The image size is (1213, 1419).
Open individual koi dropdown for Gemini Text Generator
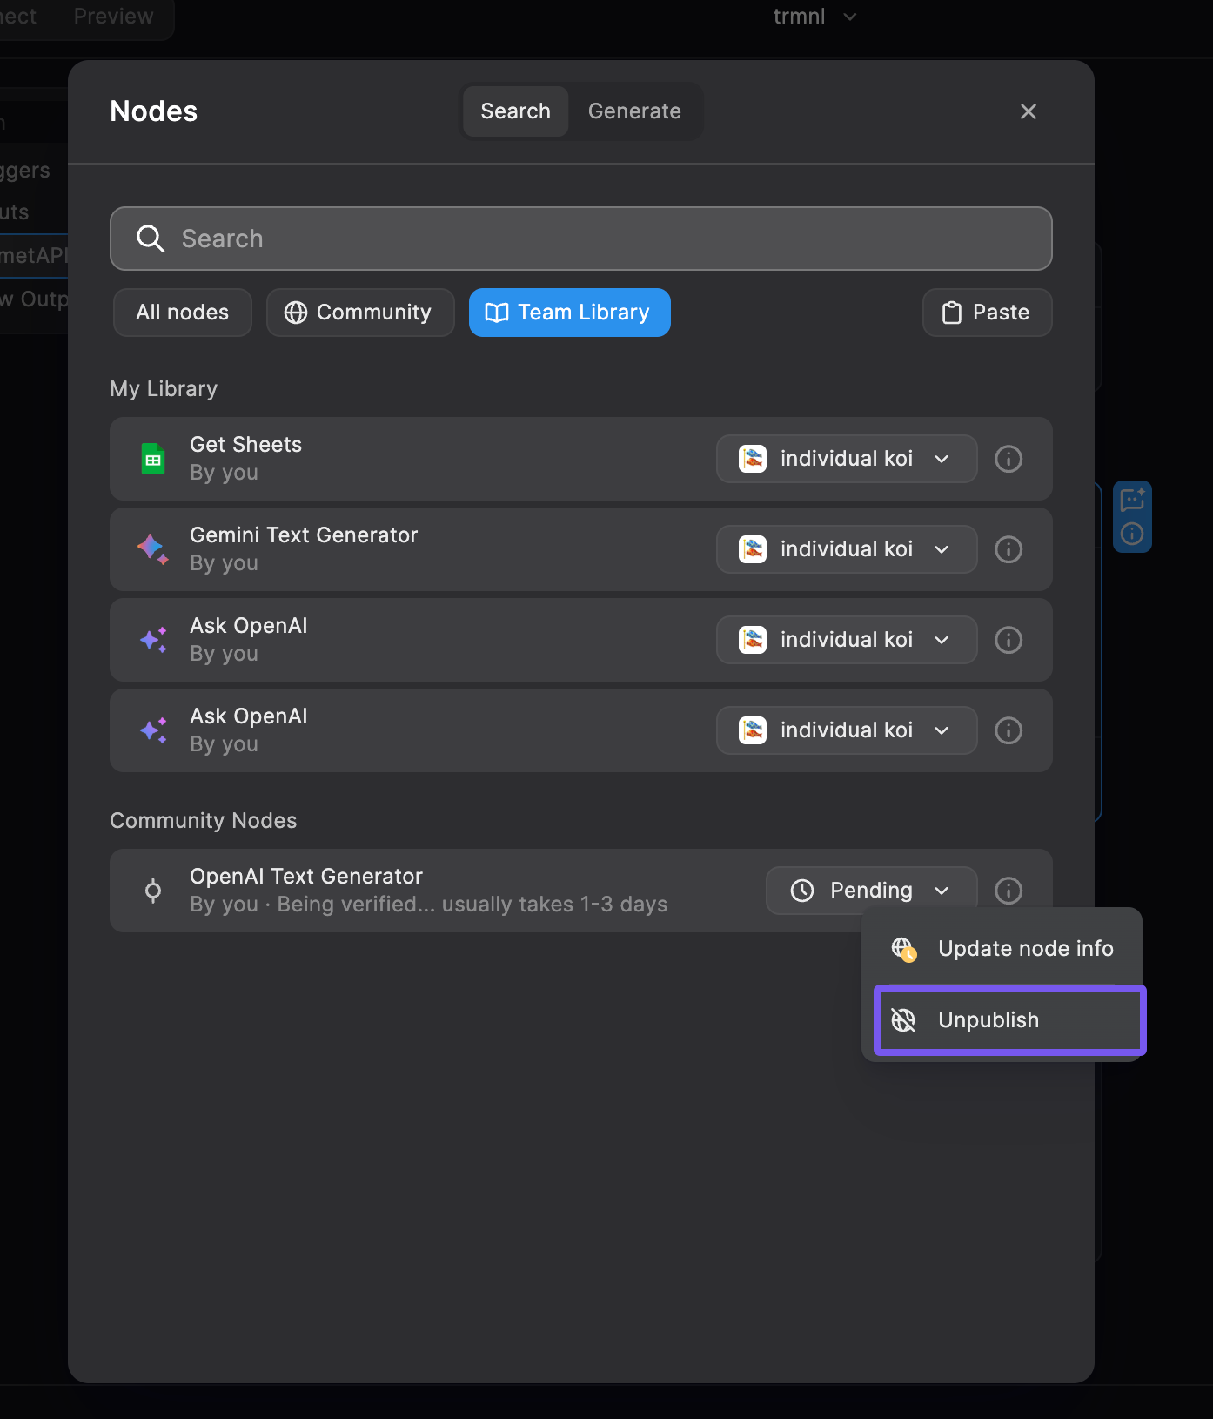pyautogui.click(x=847, y=549)
